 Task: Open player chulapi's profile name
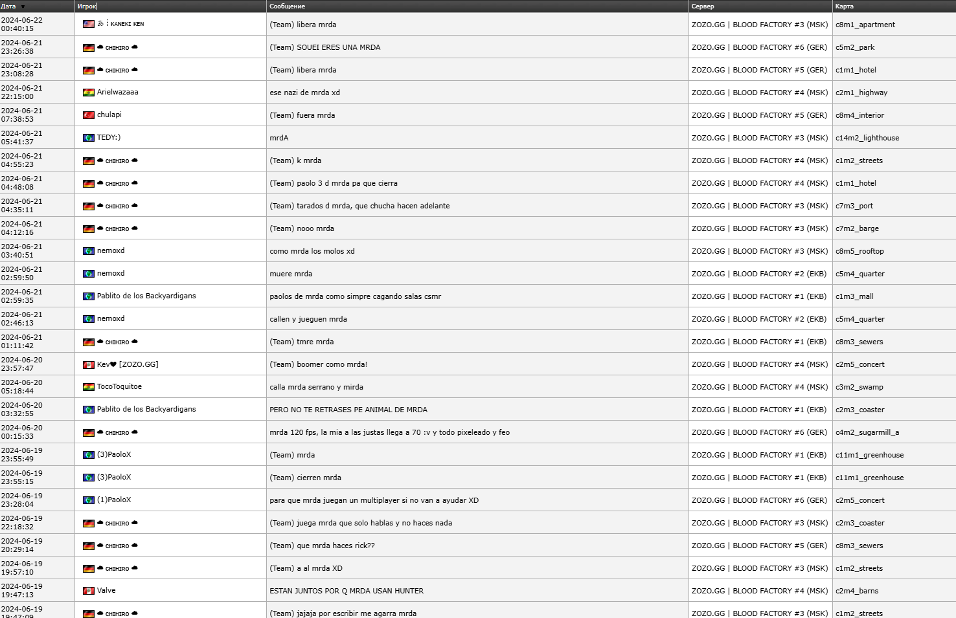[x=109, y=115]
